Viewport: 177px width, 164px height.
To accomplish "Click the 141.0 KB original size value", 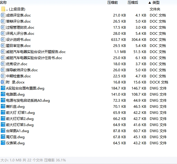I will click(118, 94).
